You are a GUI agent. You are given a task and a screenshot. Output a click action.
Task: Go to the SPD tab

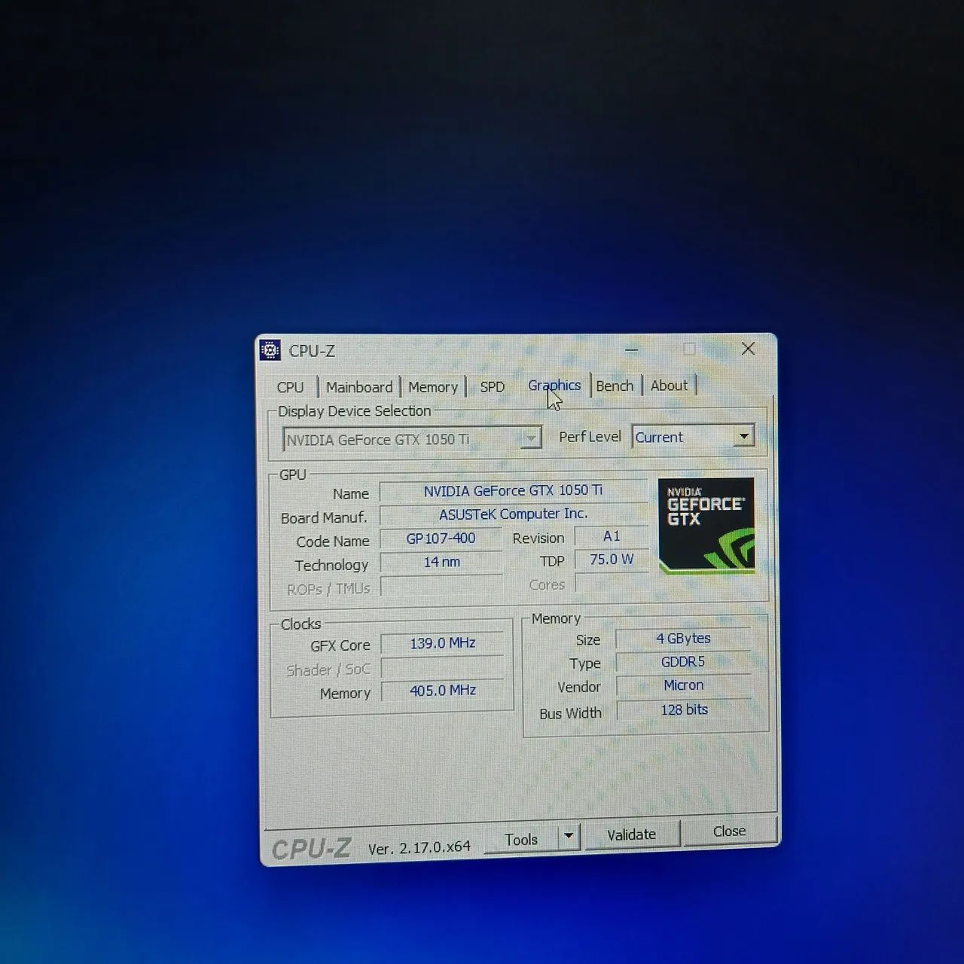click(493, 386)
